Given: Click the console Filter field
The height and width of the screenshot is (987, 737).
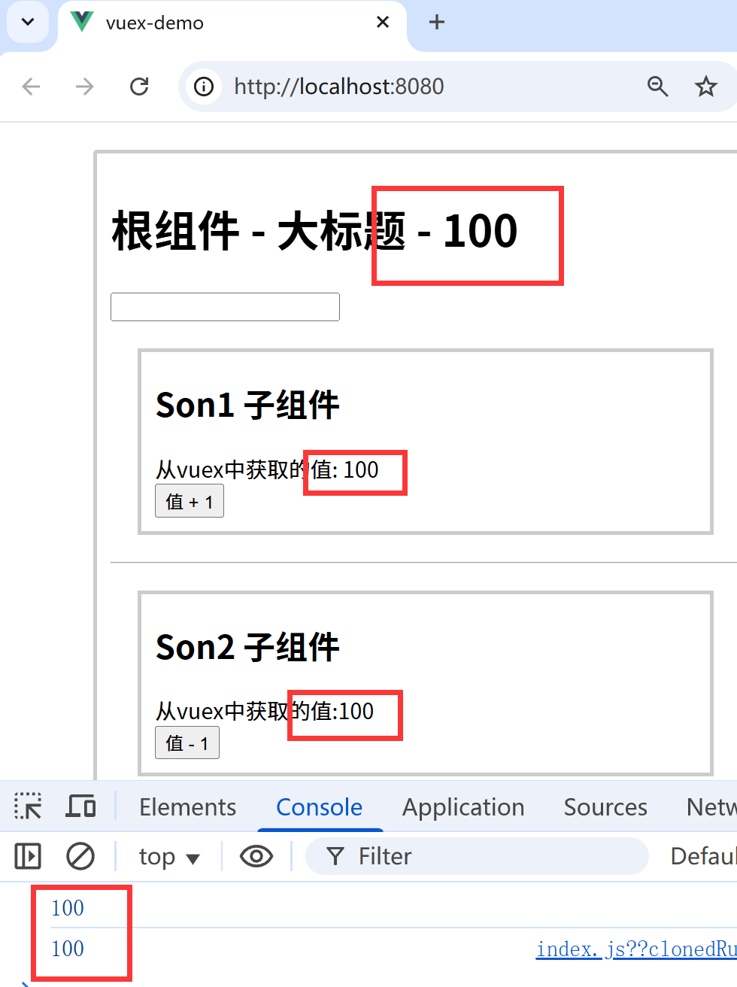Looking at the screenshot, I should coord(478,856).
